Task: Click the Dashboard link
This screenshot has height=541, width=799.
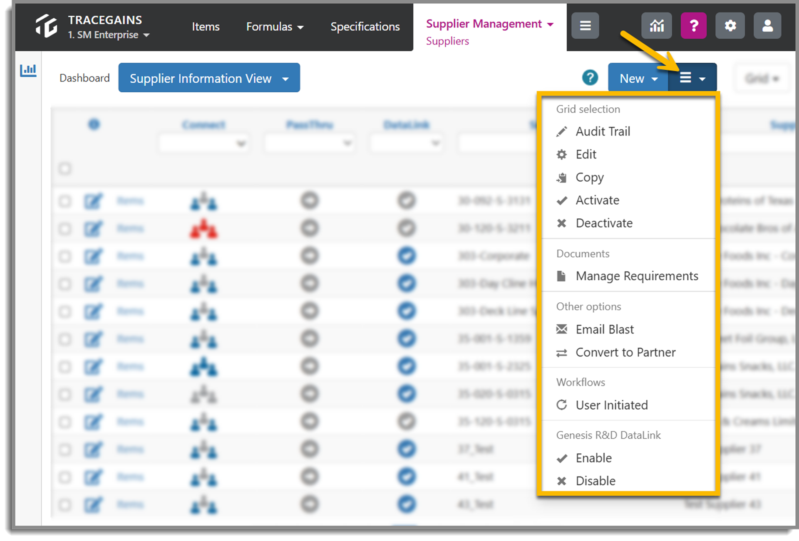Action: point(84,78)
